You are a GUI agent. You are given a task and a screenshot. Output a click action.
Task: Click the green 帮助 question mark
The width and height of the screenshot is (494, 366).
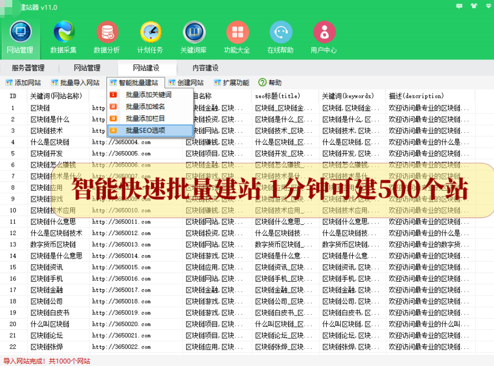pos(263,82)
